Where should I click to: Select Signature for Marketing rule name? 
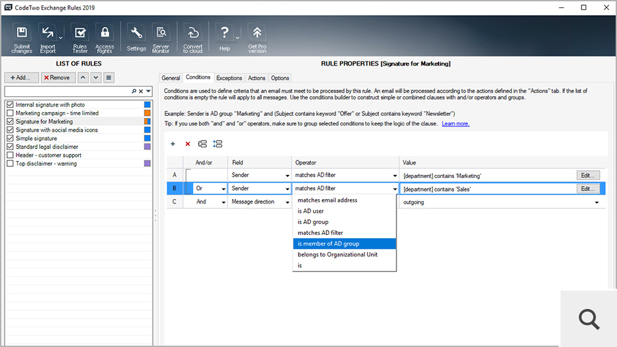click(x=44, y=122)
